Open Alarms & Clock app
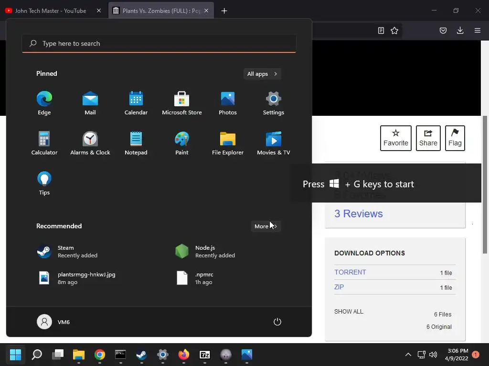 90,143
